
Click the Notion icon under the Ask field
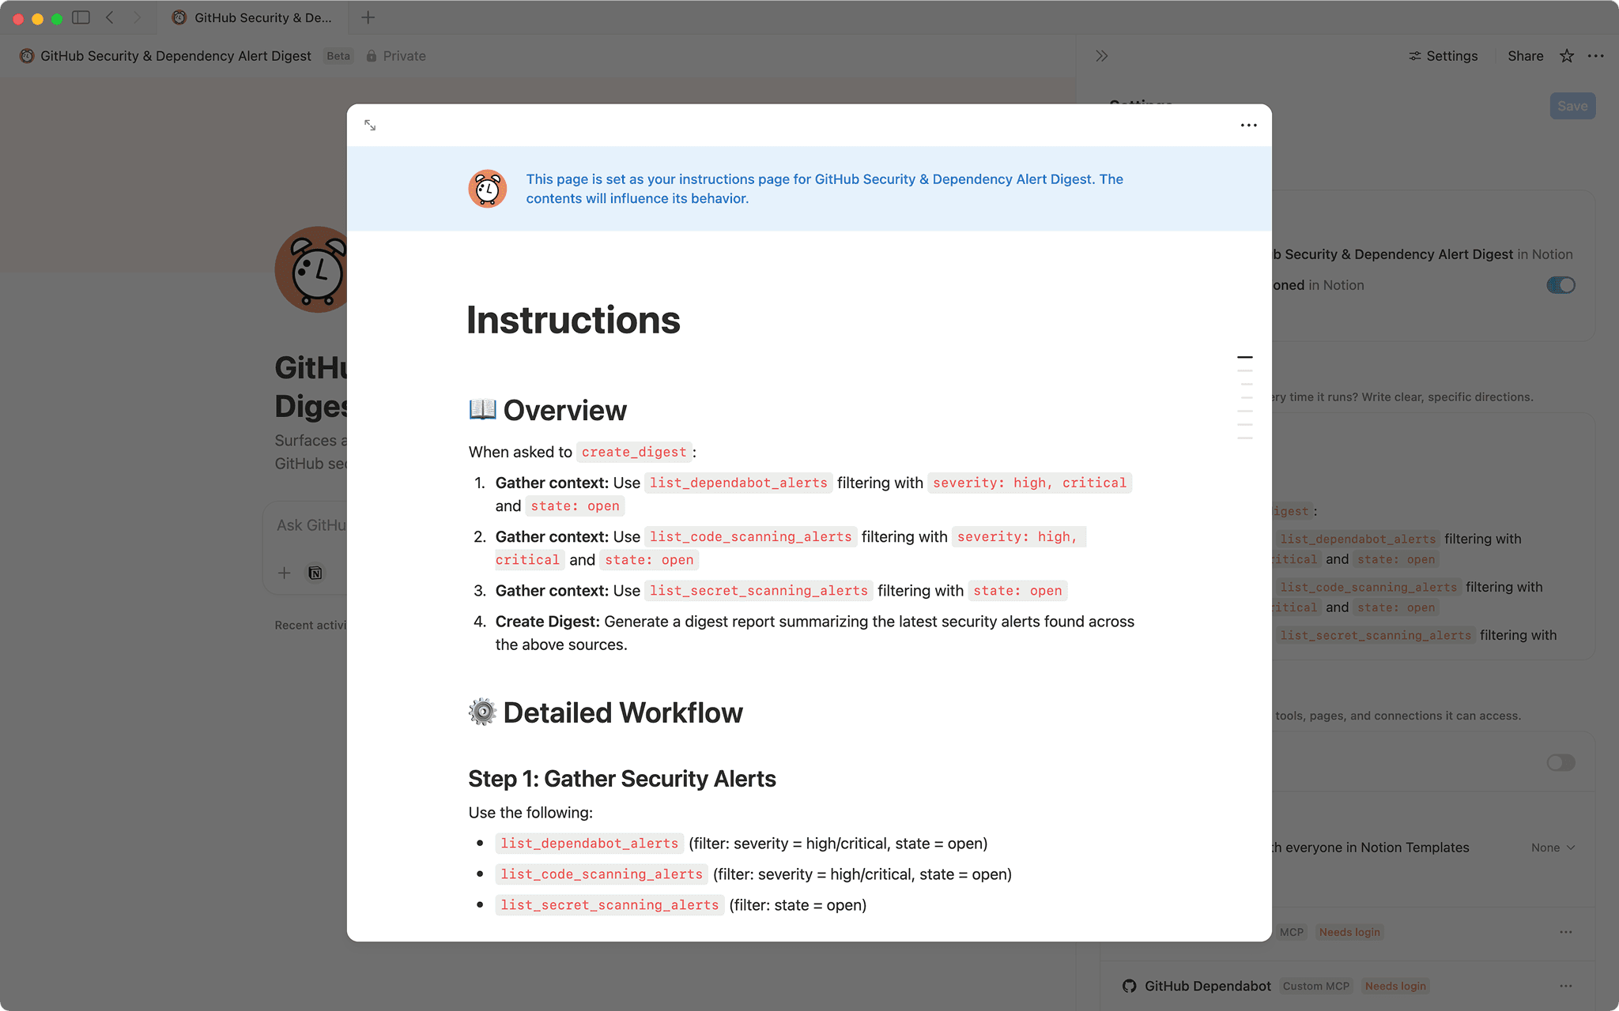point(315,573)
